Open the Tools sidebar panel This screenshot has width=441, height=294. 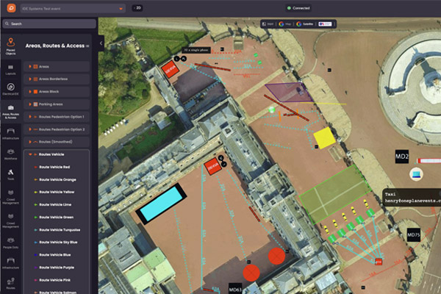click(x=11, y=175)
